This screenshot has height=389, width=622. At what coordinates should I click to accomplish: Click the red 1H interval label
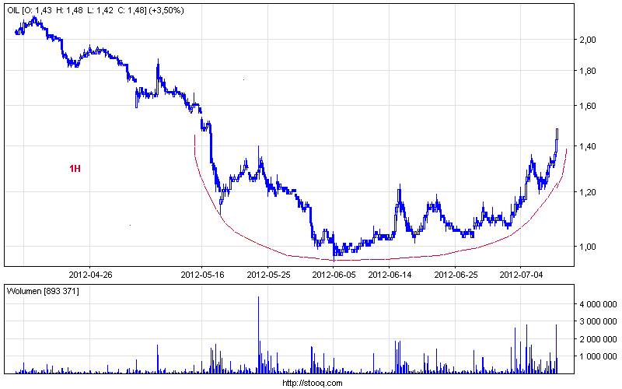(x=75, y=169)
